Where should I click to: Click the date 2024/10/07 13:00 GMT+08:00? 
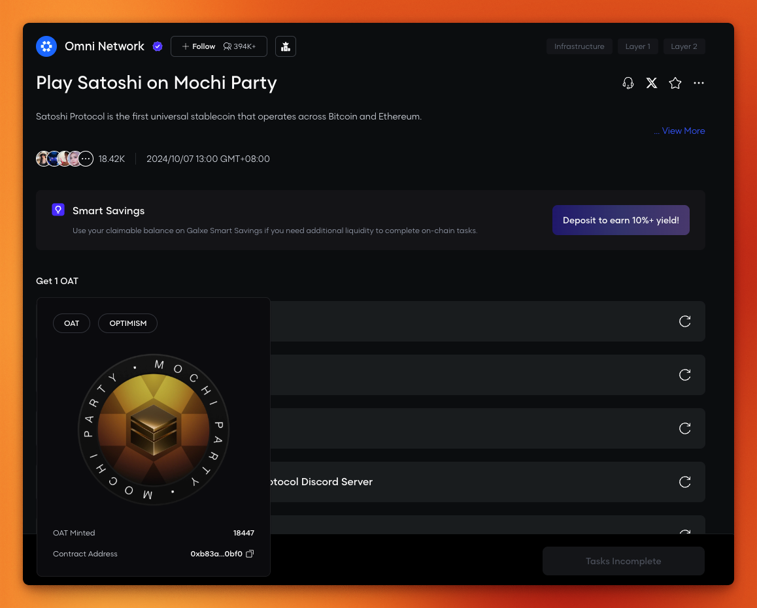click(x=208, y=159)
